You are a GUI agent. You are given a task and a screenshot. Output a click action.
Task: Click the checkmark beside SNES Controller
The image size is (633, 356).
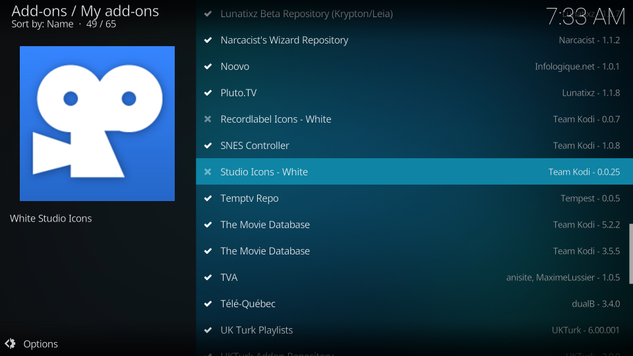point(208,146)
